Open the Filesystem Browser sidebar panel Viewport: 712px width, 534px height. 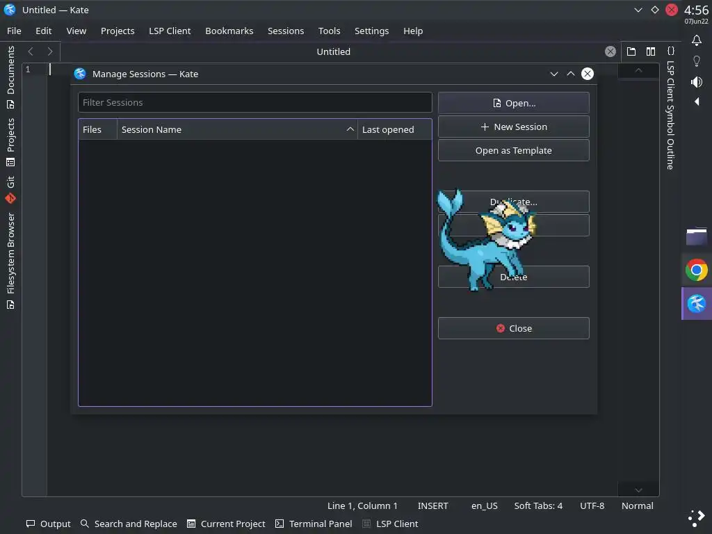coord(10,261)
